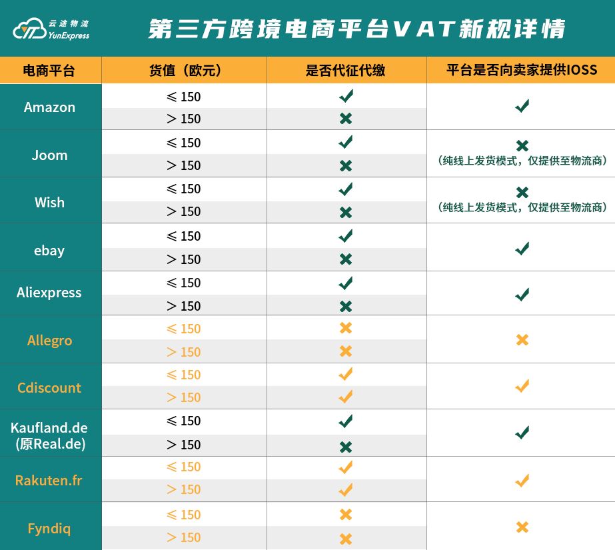
Task: Select the ebay platform name
Action: coord(49,251)
